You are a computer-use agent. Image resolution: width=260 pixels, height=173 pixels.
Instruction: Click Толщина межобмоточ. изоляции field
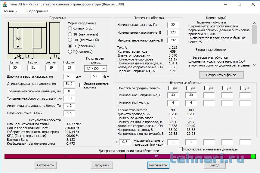69,98
